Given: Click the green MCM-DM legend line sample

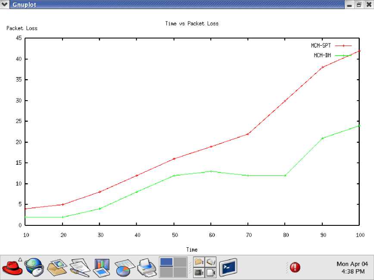Looking at the screenshot, I should click(x=343, y=56).
